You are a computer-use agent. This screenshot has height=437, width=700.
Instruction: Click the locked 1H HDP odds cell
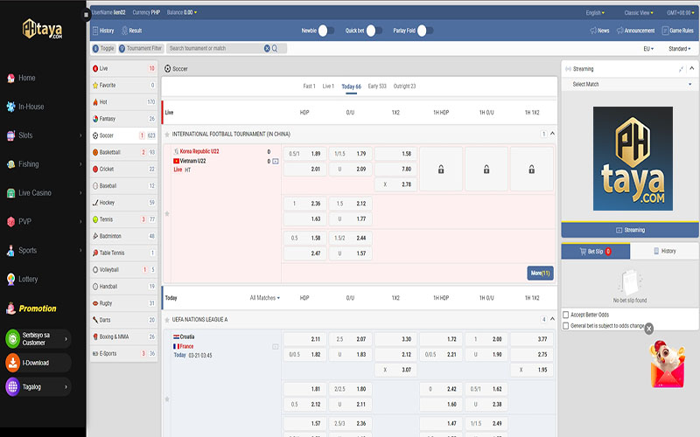[441, 170]
